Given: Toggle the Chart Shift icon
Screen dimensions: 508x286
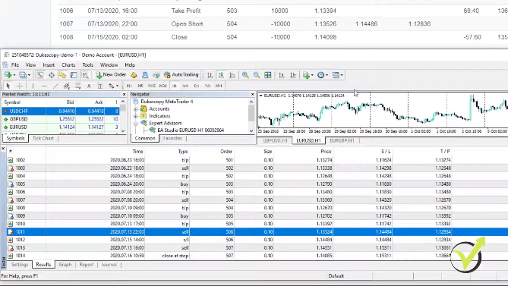Looking at the screenshot, I should [x=293, y=75].
